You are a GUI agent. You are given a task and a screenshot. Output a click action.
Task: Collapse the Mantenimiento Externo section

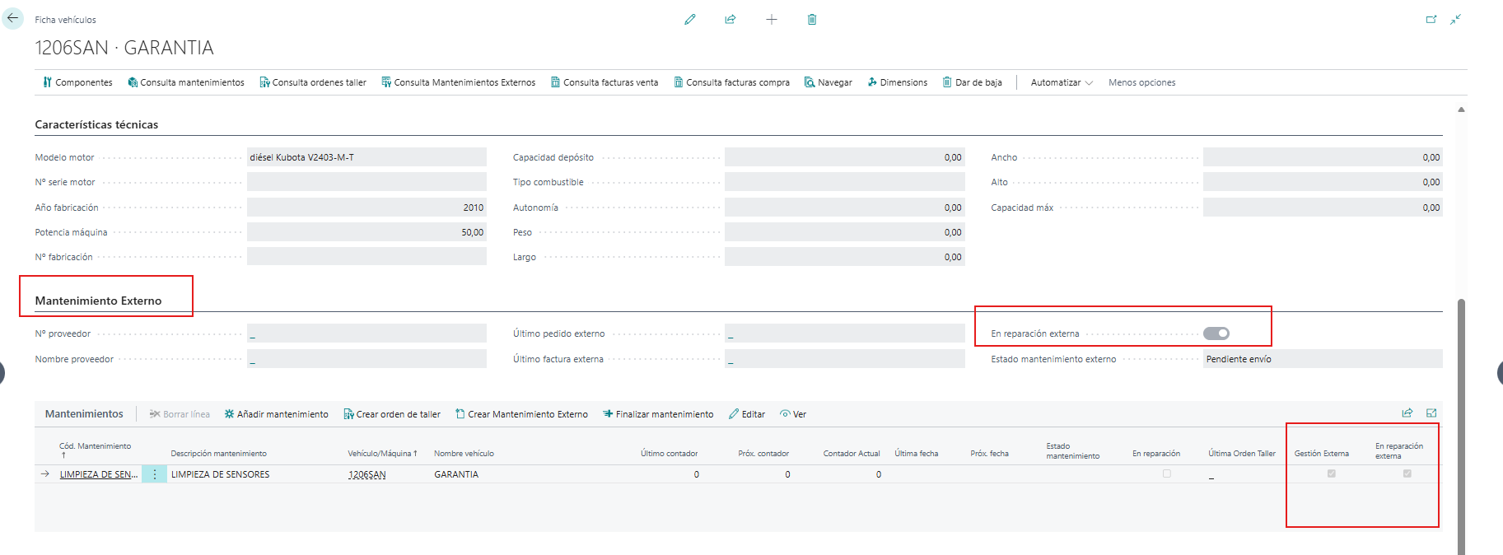pos(98,301)
